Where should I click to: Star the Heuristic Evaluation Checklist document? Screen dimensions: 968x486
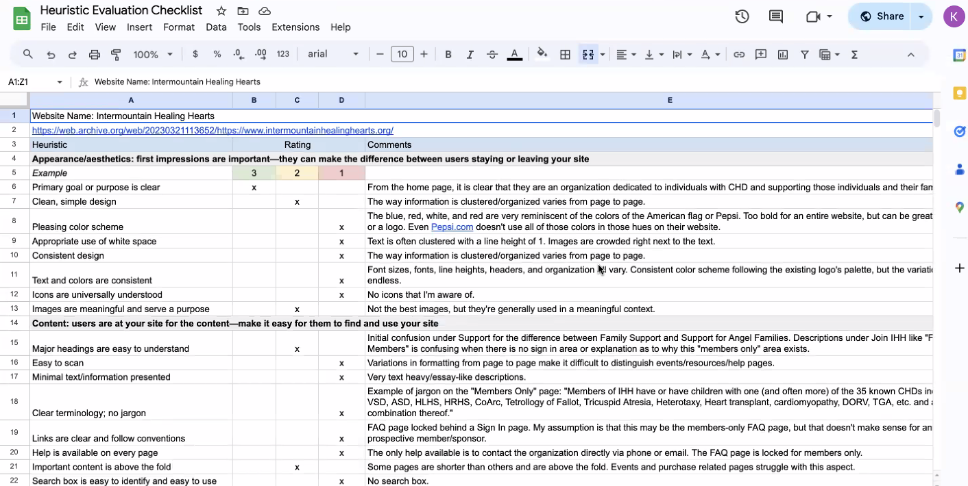pyautogui.click(x=221, y=11)
